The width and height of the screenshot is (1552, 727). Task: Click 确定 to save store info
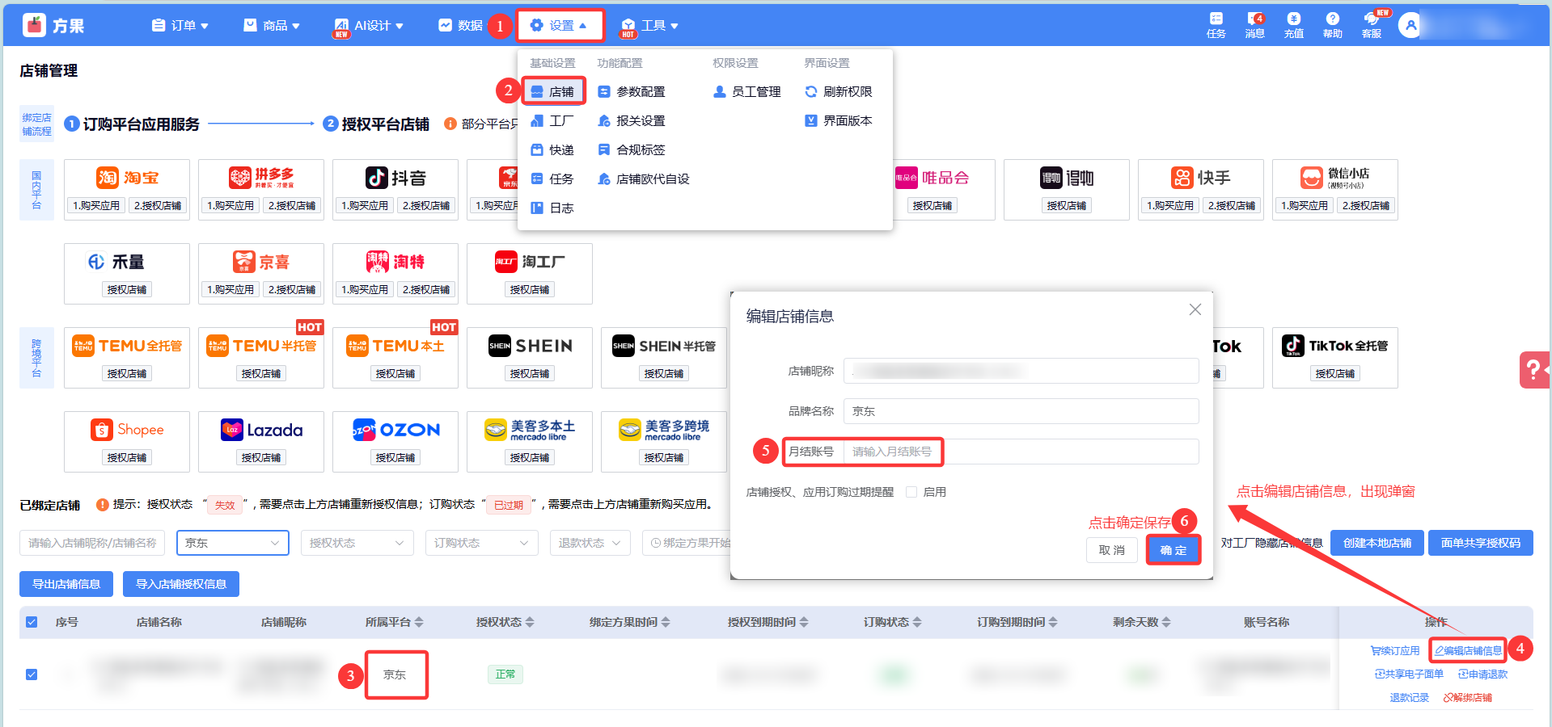click(1174, 550)
